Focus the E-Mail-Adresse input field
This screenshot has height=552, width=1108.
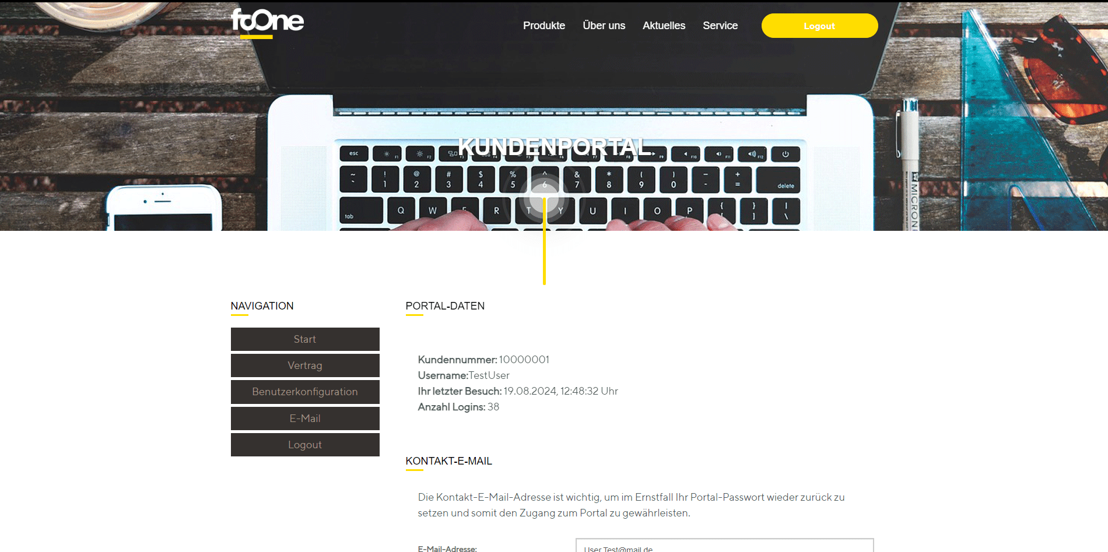click(724, 546)
